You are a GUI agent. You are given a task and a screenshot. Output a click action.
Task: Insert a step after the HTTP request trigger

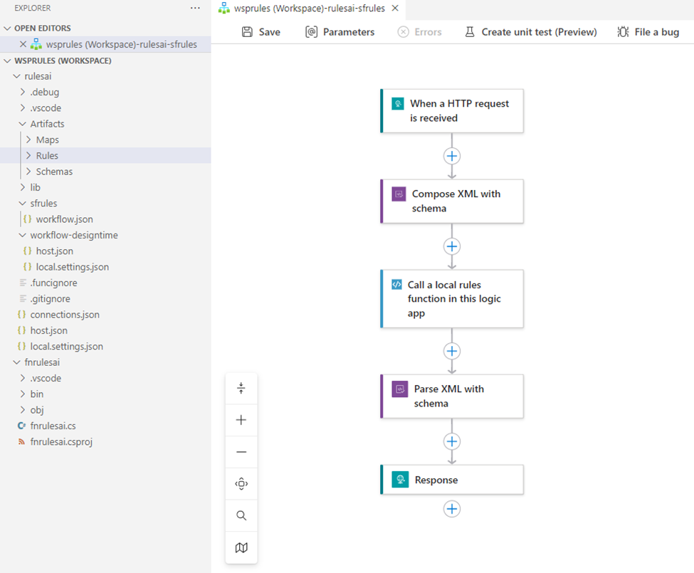(451, 156)
